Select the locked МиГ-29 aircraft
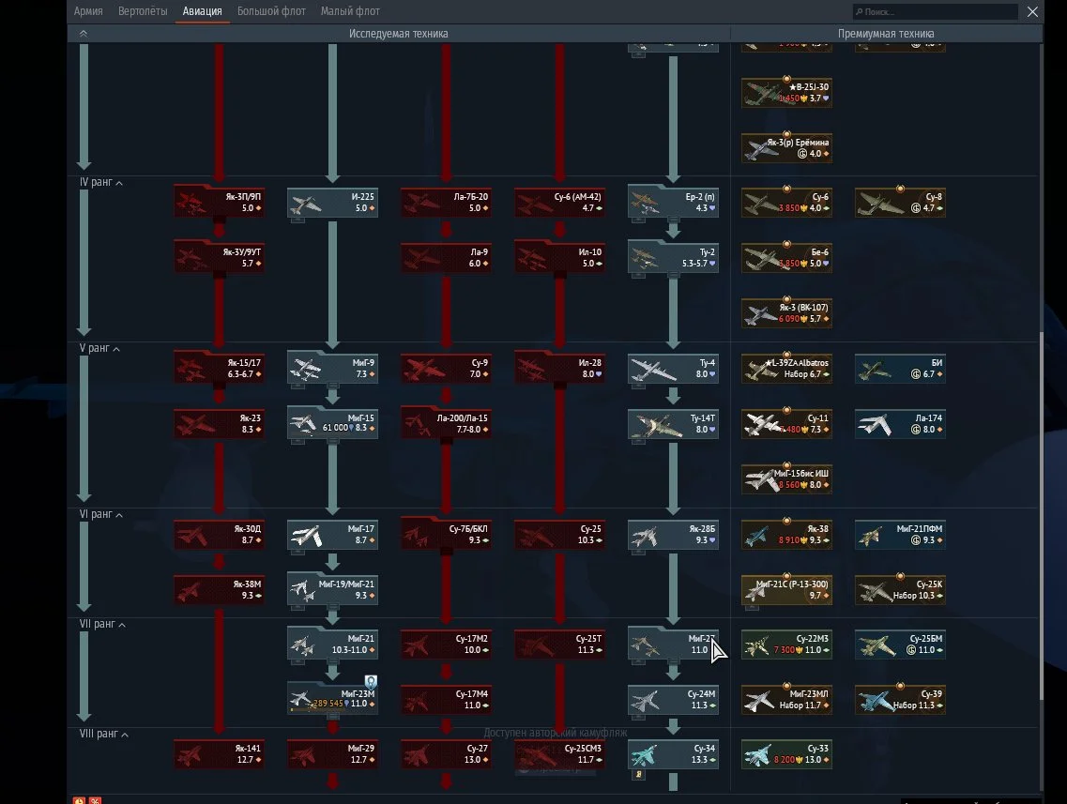The width and height of the screenshot is (1067, 804). point(332,753)
